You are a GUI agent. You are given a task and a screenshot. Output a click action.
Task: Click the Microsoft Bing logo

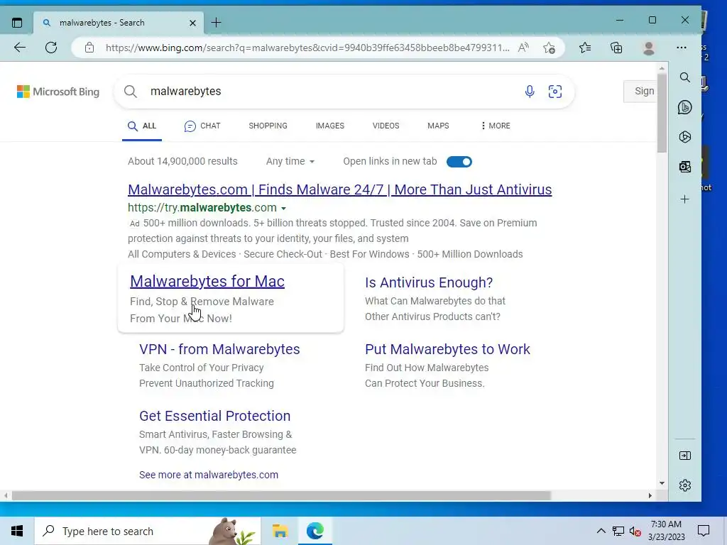58,92
